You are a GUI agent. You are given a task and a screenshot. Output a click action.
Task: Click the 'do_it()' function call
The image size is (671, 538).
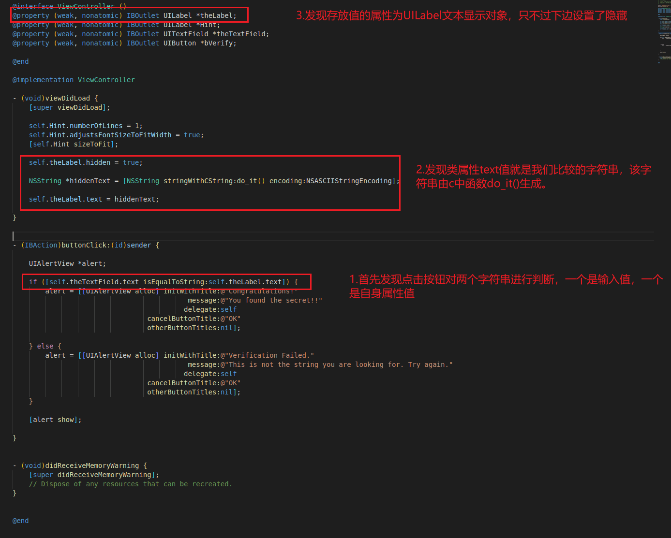251,181
